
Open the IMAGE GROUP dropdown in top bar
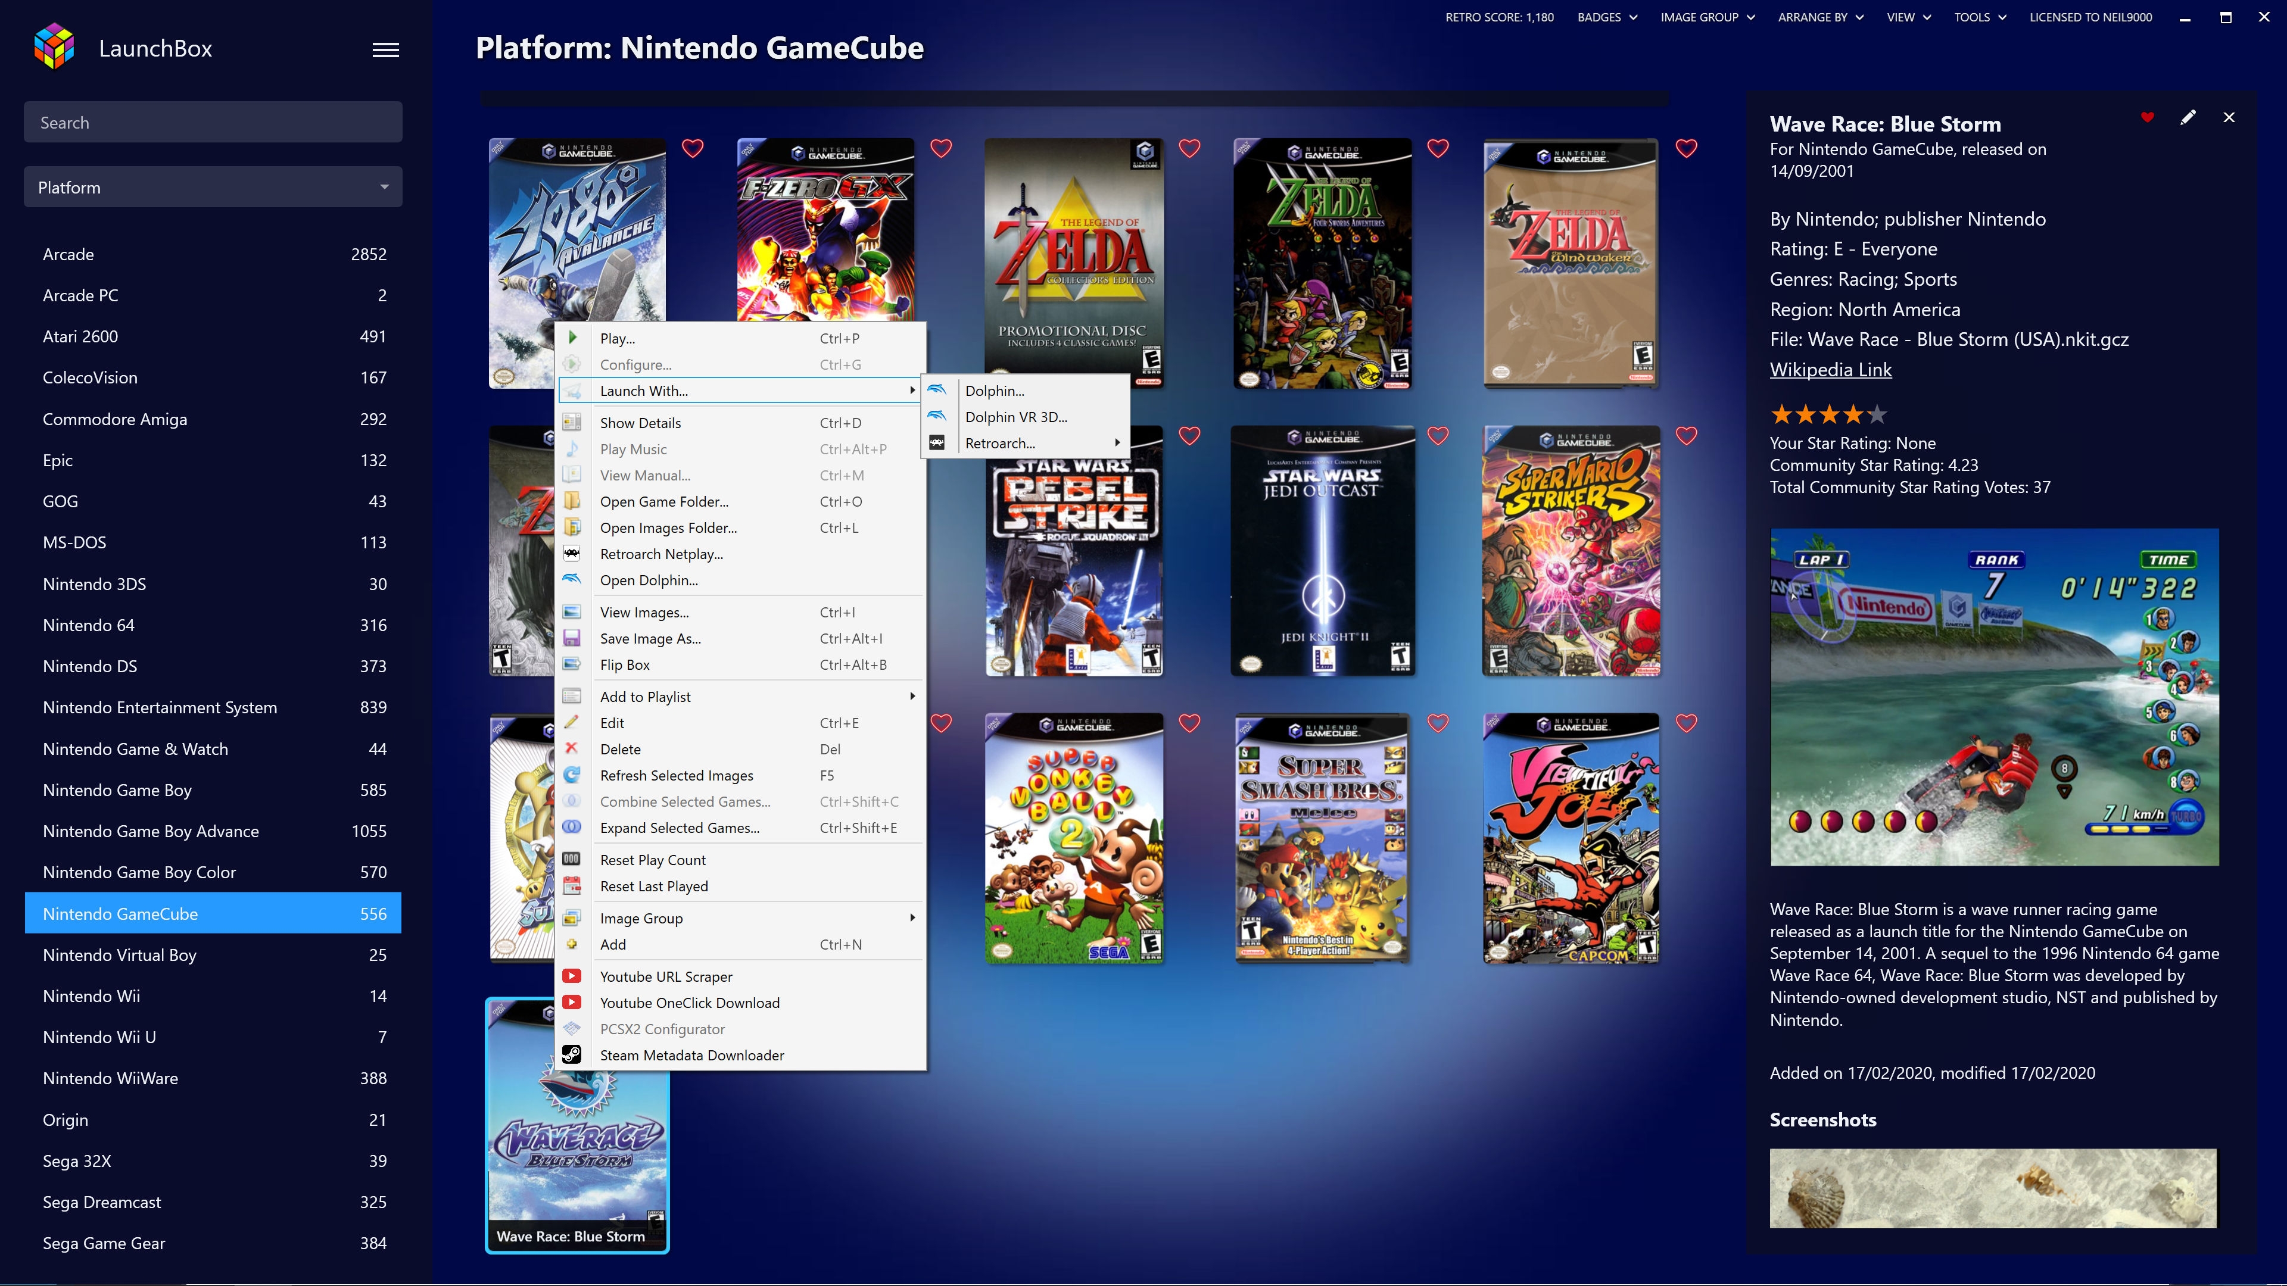pos(1708,17)
